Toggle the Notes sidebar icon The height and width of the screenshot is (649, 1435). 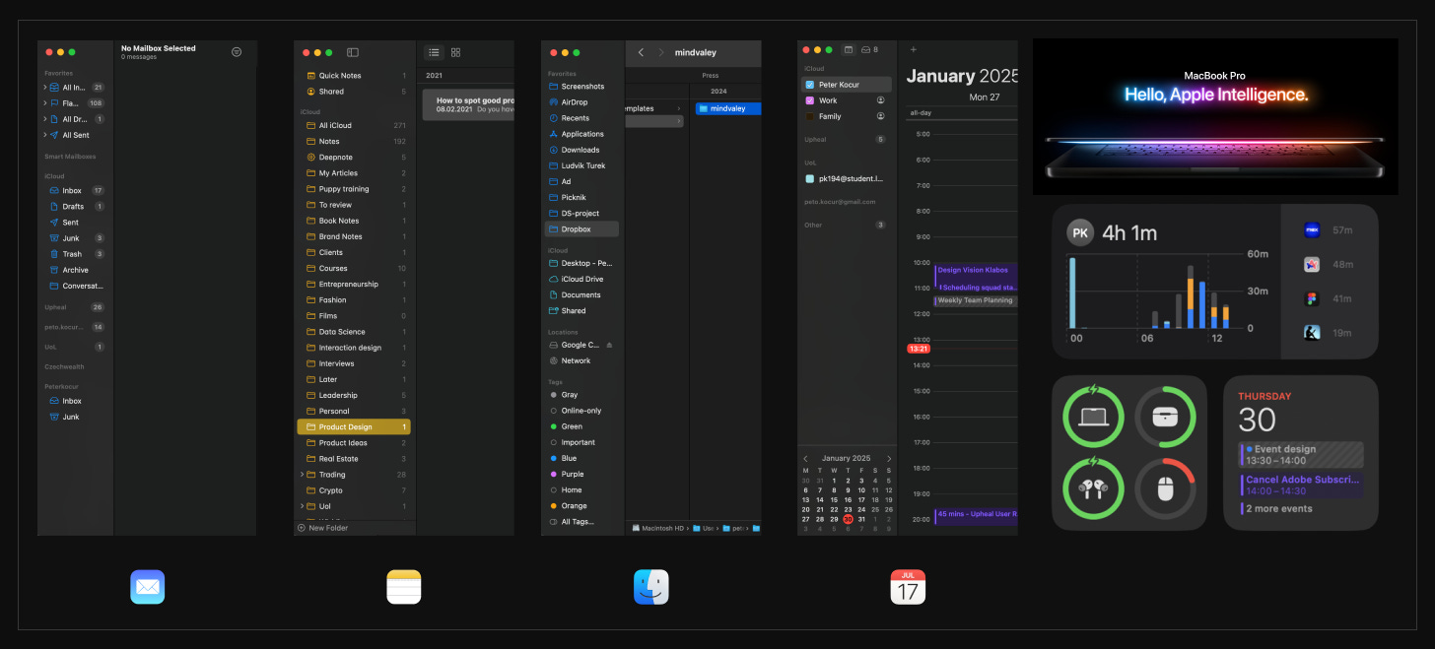(353, 52)
